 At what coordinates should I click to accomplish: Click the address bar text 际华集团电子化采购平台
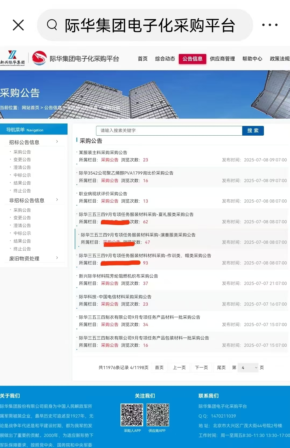point(150,26)
